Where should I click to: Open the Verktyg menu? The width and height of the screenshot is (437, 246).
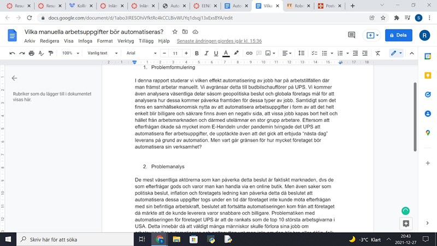click(126, 41)
